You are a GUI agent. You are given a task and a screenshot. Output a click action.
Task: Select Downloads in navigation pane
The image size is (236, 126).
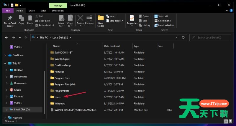click(x=20, y=83)
